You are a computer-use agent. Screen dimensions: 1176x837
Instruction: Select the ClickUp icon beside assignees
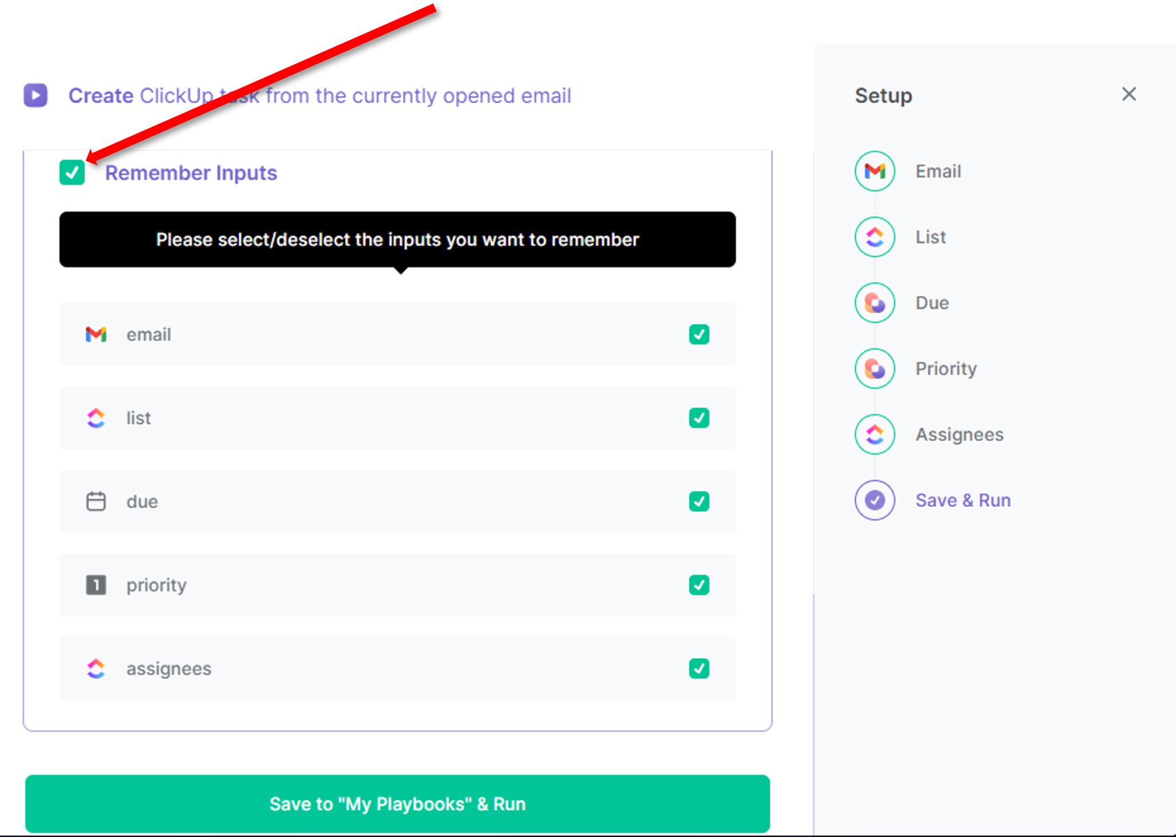point(96,668)
